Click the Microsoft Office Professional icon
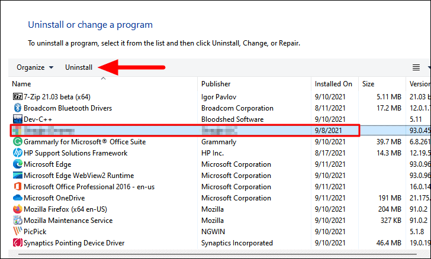The image size is (431, 259). (18, 187)
